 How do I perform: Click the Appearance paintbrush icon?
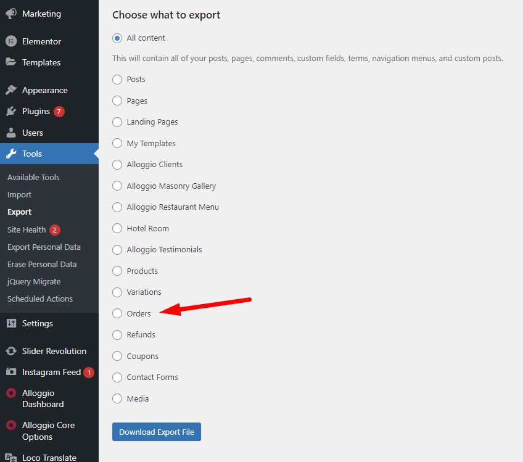(x=11, y=90)
